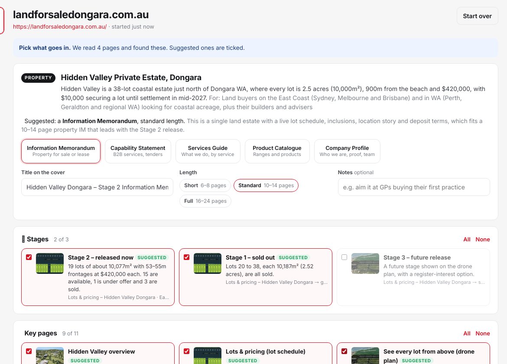
Task: Pick the Company Profile option
Action: click(347, 151)
